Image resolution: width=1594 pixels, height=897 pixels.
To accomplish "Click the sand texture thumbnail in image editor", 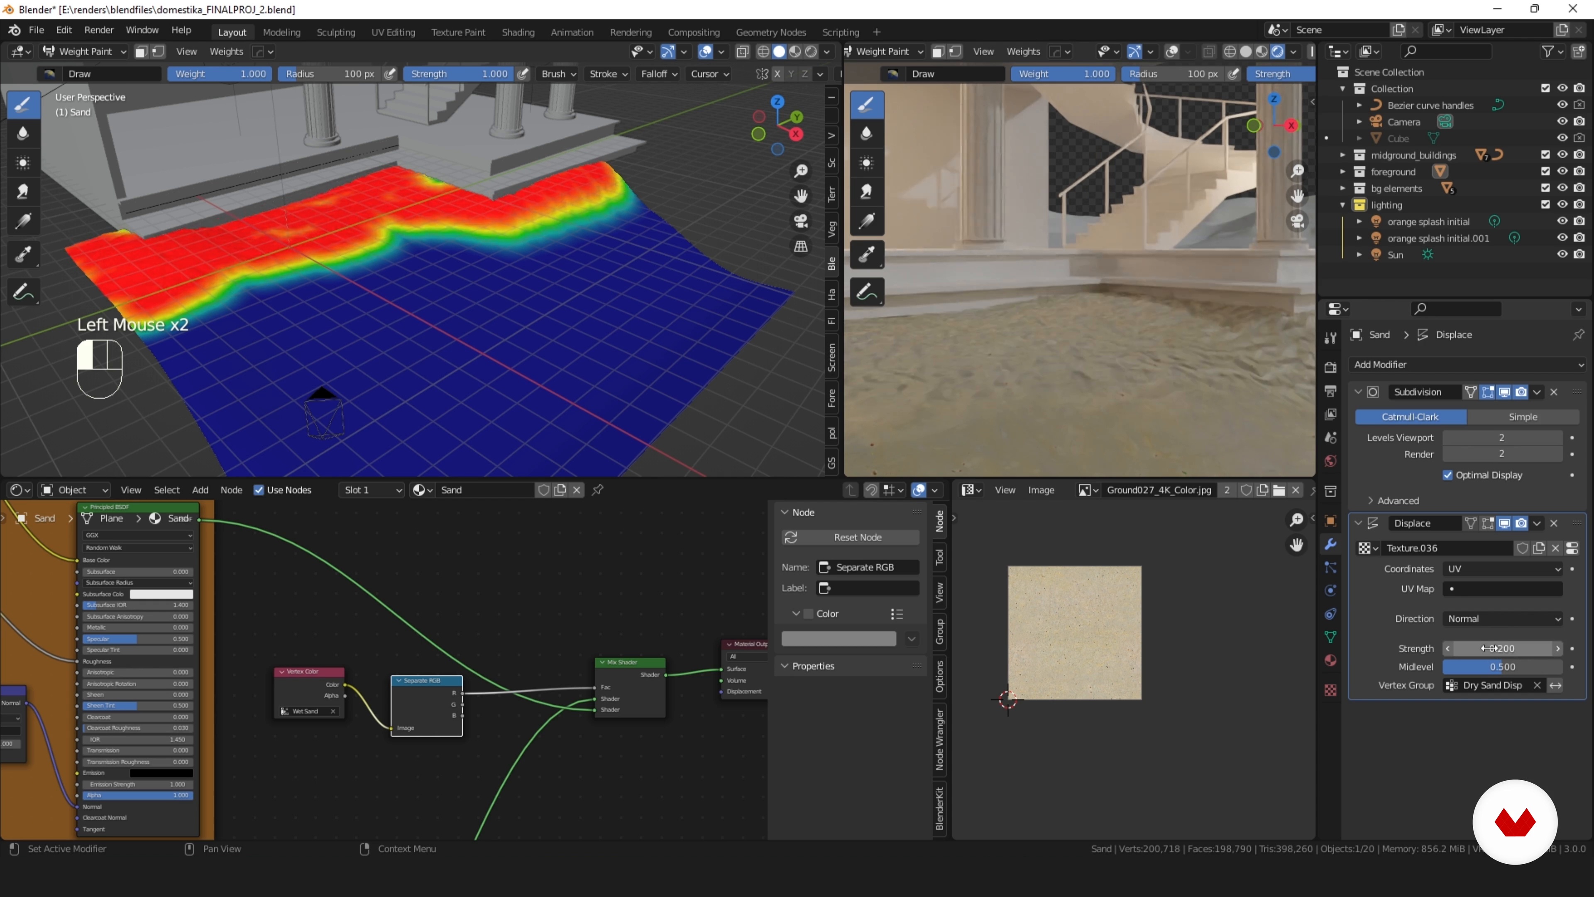I will (x=1075, y=633).
